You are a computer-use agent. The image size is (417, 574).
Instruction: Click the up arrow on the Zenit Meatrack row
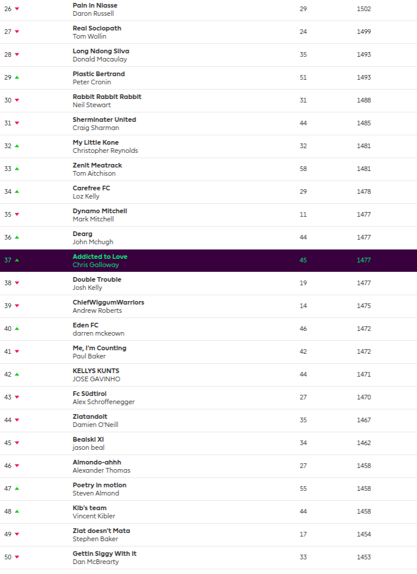[x=17, y=169]
